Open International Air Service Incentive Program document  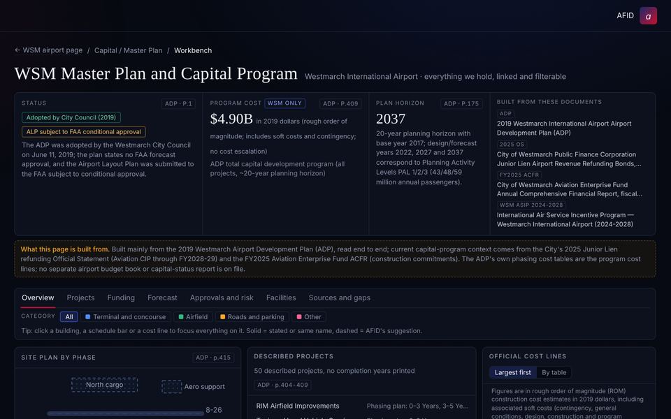tap(565, 220)
